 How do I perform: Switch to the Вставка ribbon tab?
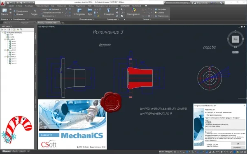tap(19, 6)
